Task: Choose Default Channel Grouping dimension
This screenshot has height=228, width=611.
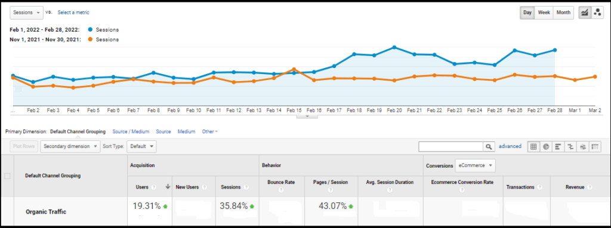Action: pyautogui.click(x=78, y=132)
